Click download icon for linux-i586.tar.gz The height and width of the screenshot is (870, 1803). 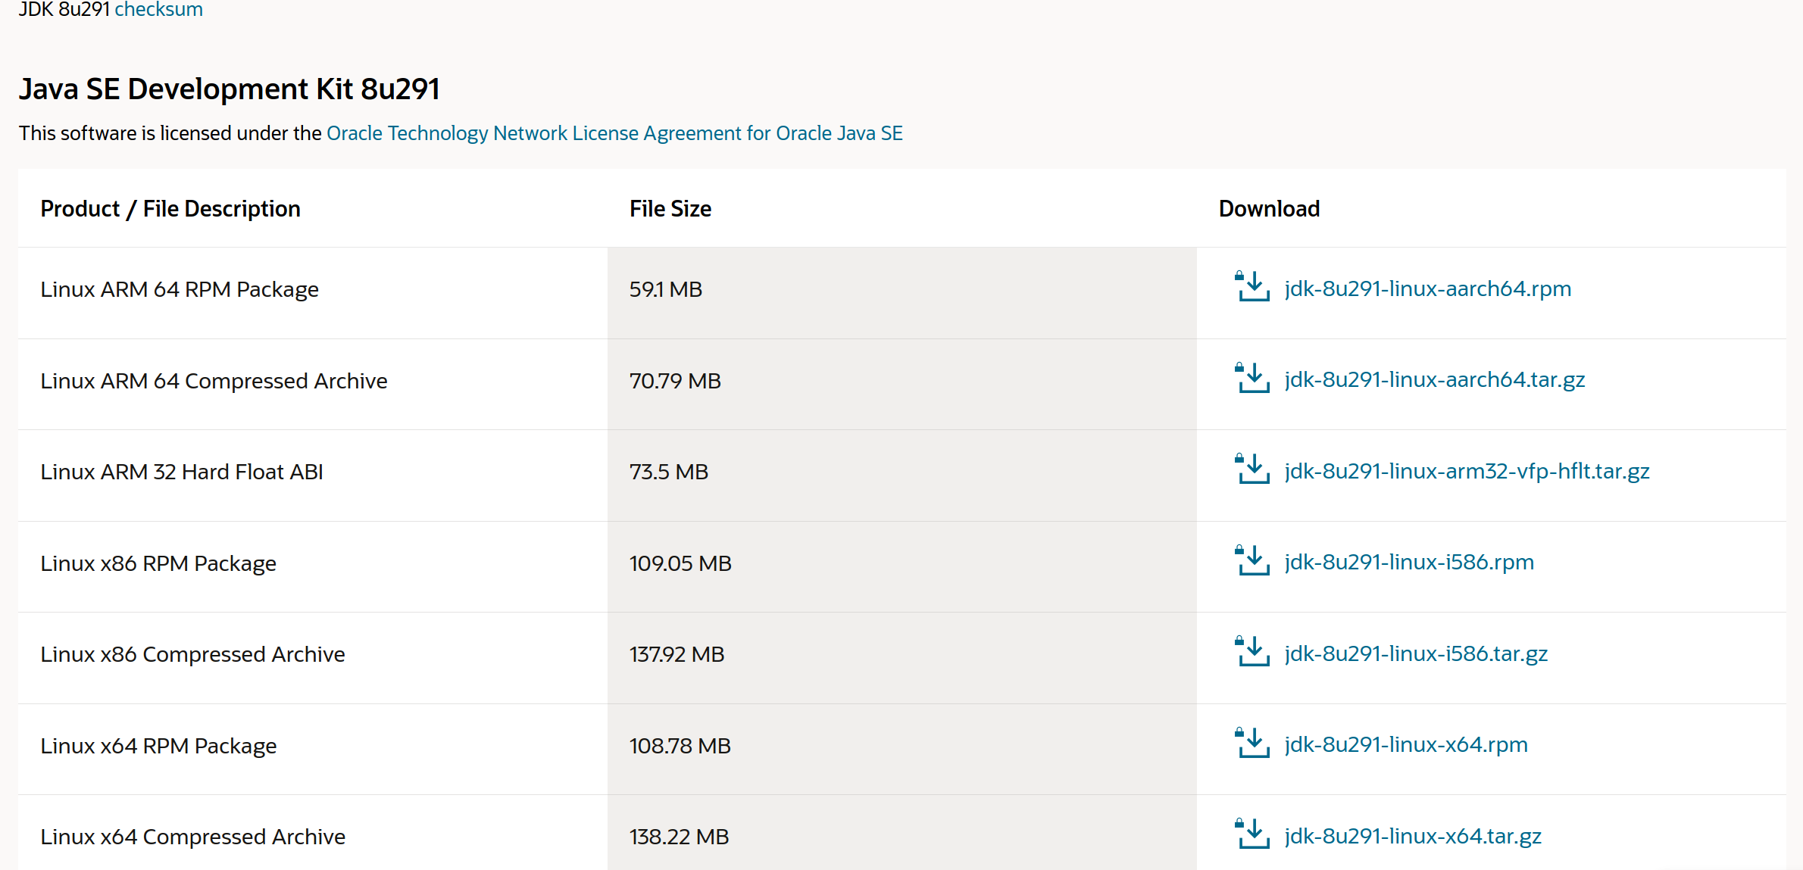pos(1252,652)
